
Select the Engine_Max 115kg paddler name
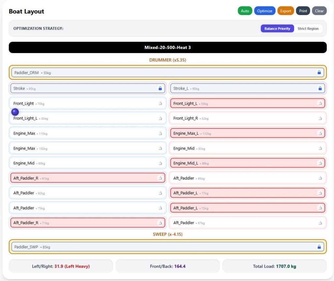[x=24, y=133]
